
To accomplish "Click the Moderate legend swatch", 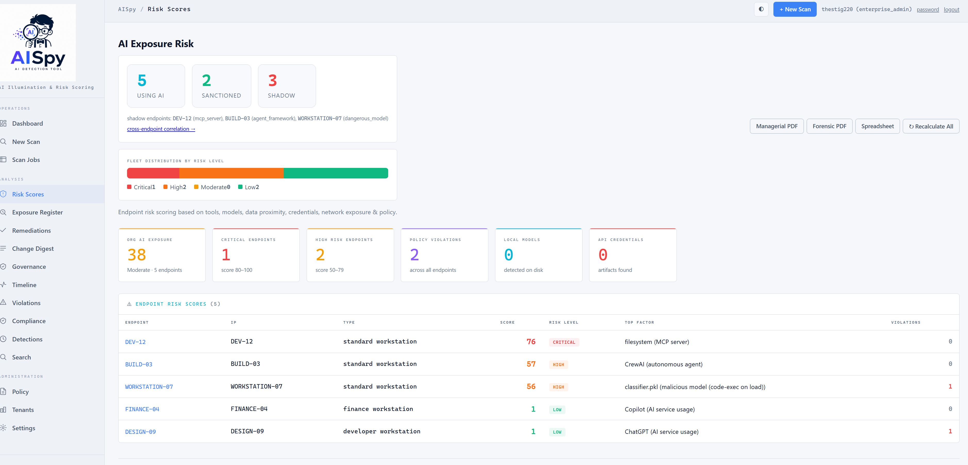I will 196,187.
